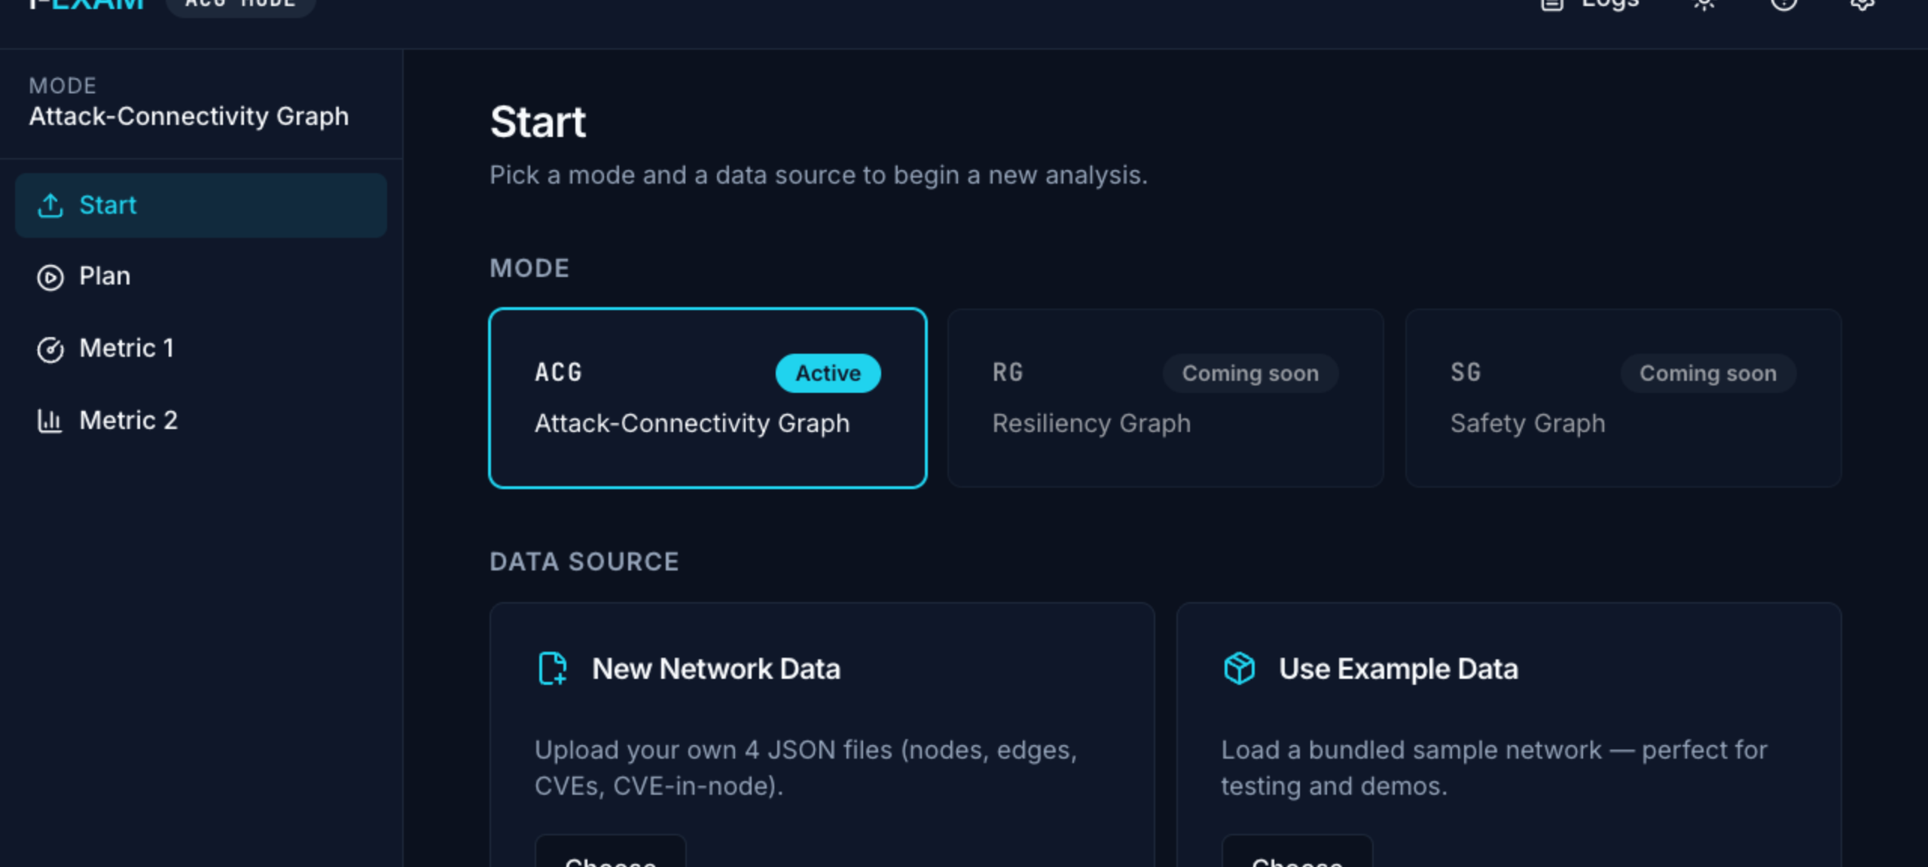Click the 'Resiliency Graph' text
This screenshot has width=1928, height=867.
pyautogui.click(x=1091, y=424)
